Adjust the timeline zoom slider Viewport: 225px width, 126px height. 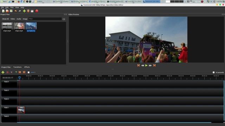[x=33, y=72]
